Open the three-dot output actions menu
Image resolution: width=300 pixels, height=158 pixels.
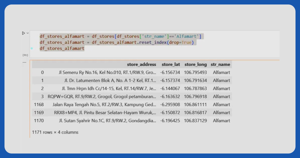point(24,62)
